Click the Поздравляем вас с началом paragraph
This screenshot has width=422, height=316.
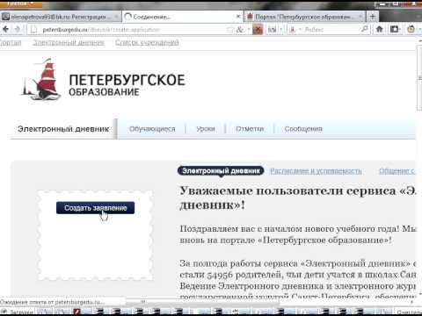click(x=298, y=234)
